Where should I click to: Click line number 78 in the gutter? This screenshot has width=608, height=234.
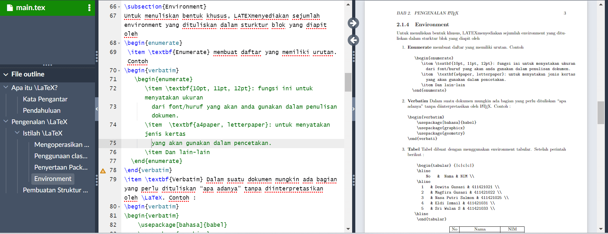113,170
